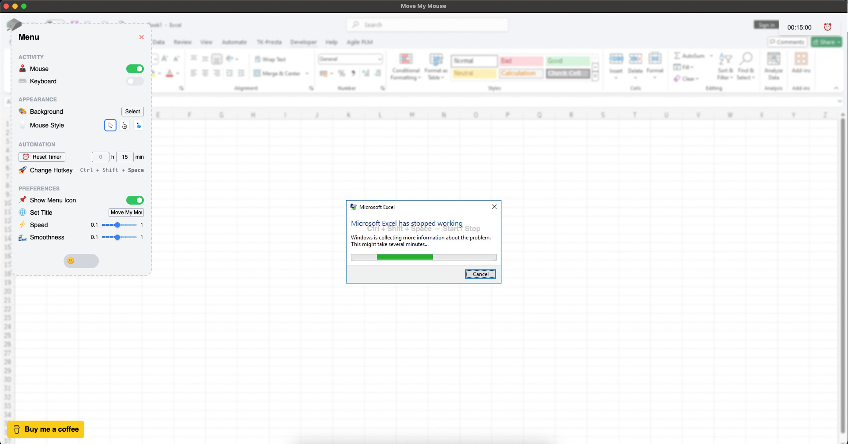Click the Set Title text field

point(126,213)
